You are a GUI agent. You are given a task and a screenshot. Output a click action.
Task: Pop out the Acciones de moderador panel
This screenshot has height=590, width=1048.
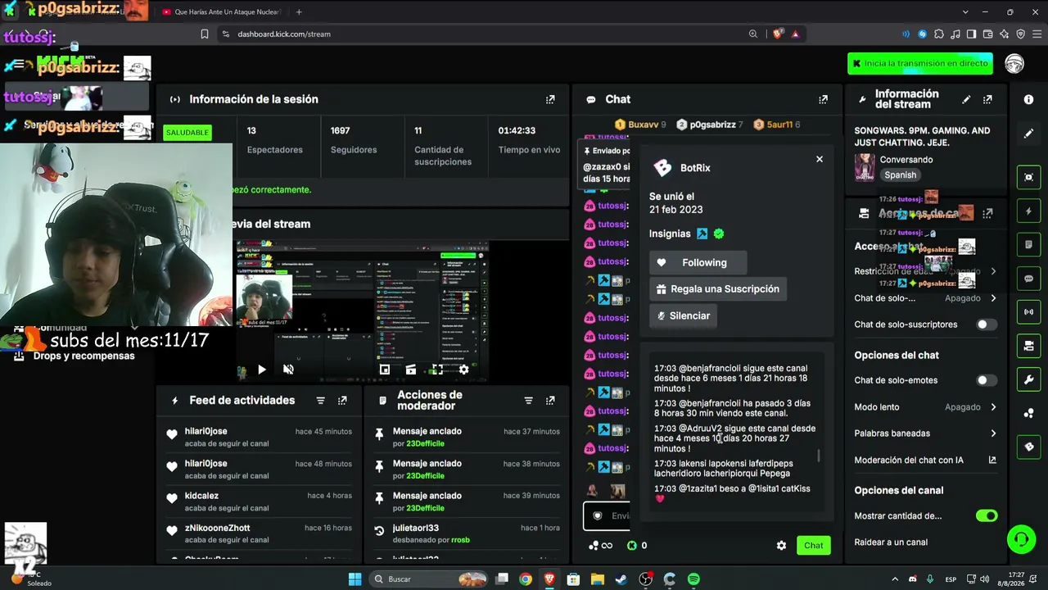point(550,401)
